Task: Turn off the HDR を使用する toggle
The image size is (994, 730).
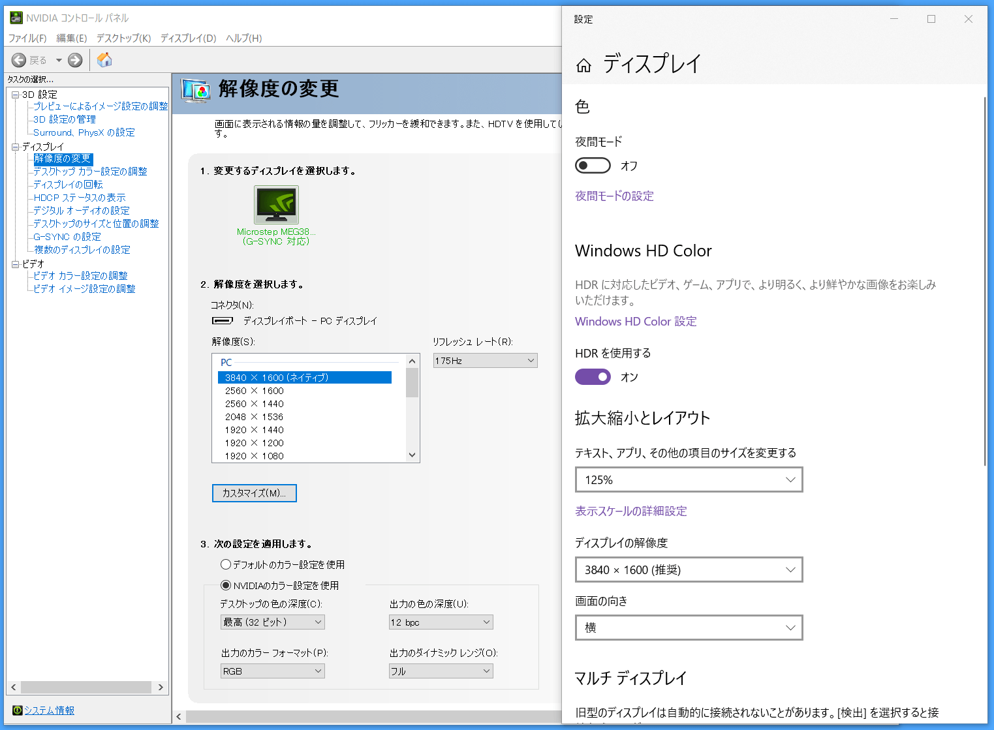Action: pyautogui.click(x=593, y=377)
